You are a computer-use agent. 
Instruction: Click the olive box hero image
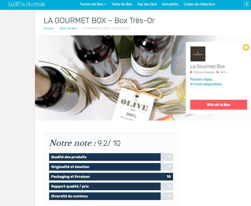pyautogui.click(x=110, y=78)
